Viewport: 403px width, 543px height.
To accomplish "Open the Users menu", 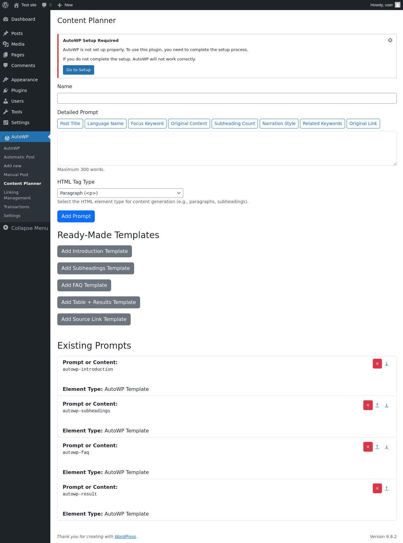I will point(25,101).
